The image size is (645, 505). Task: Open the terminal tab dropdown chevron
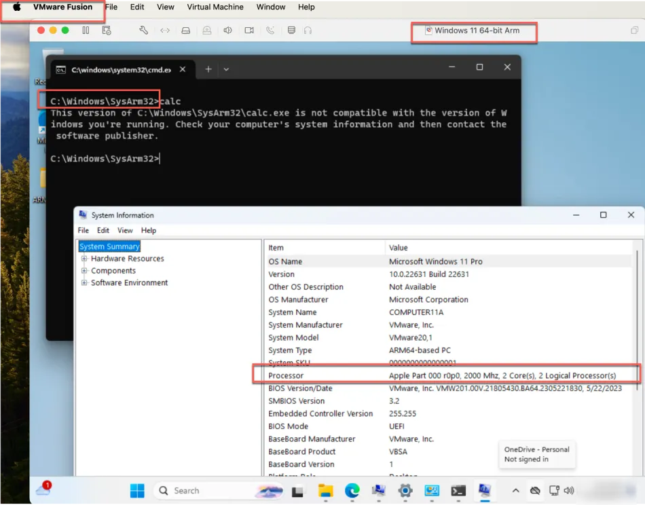(x=226, y=69)
